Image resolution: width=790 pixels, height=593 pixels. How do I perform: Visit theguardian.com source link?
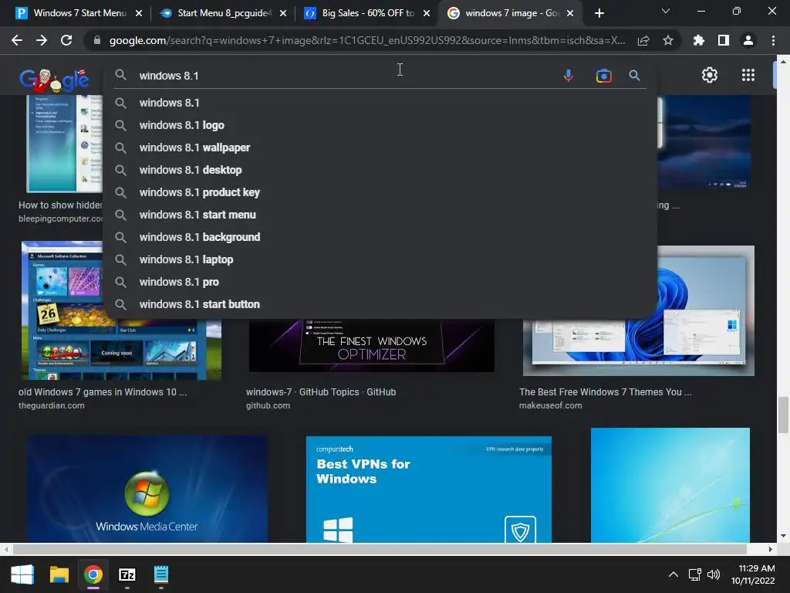[x=52, y=405]
